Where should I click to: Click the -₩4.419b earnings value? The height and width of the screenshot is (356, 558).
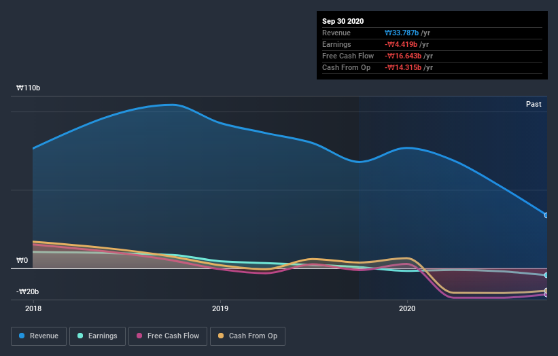pos(401,44)
